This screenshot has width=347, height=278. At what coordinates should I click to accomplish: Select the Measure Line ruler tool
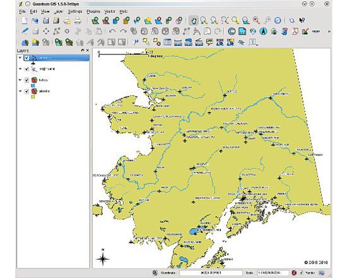178,42
